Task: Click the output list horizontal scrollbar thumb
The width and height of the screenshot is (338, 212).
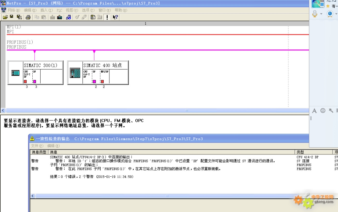Action: tap(167, 196)
